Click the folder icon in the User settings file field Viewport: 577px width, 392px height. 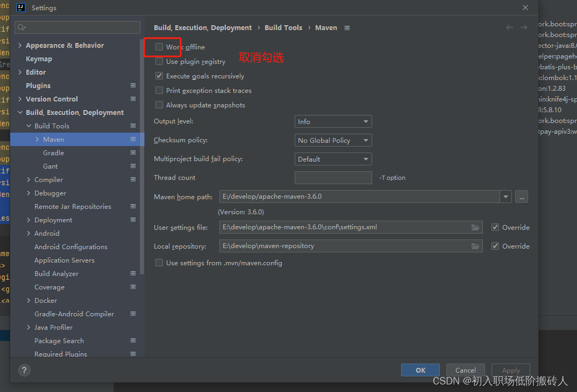pos(475,227)
